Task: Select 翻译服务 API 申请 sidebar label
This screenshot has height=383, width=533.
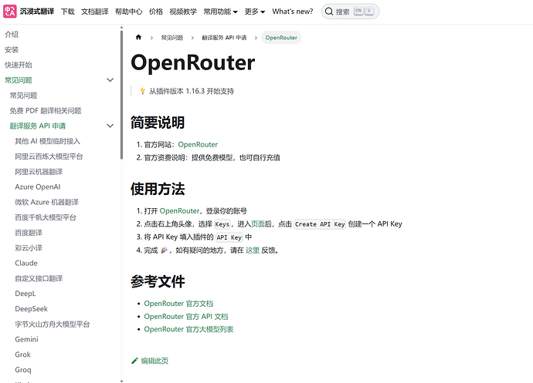Action: (38, 126)
